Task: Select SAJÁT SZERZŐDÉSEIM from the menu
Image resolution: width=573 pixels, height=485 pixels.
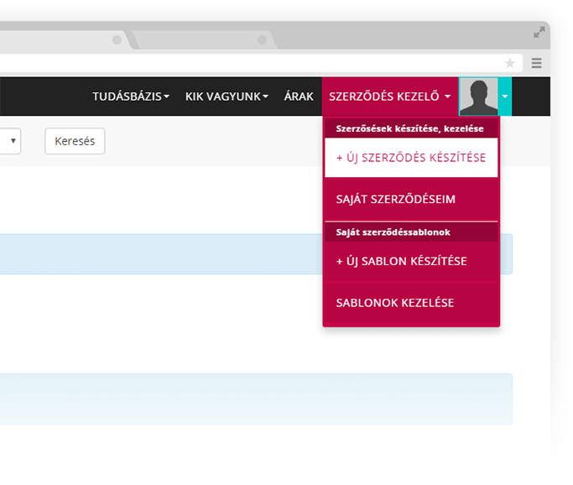Action: (383, 199)
